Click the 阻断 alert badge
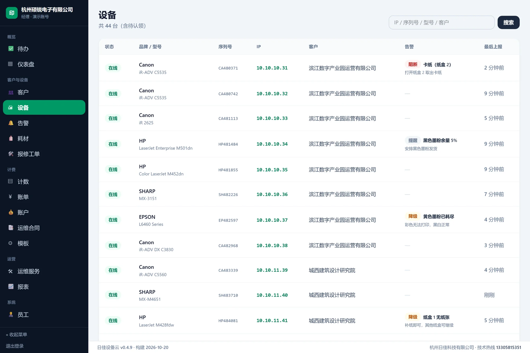The height and width of the screenshot is (353, 530). tap(413, 64)
